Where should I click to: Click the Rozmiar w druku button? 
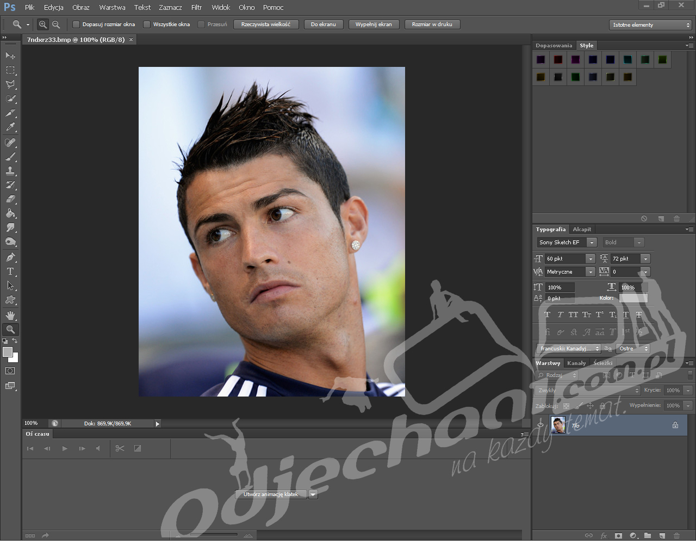[x=432, y=24]
